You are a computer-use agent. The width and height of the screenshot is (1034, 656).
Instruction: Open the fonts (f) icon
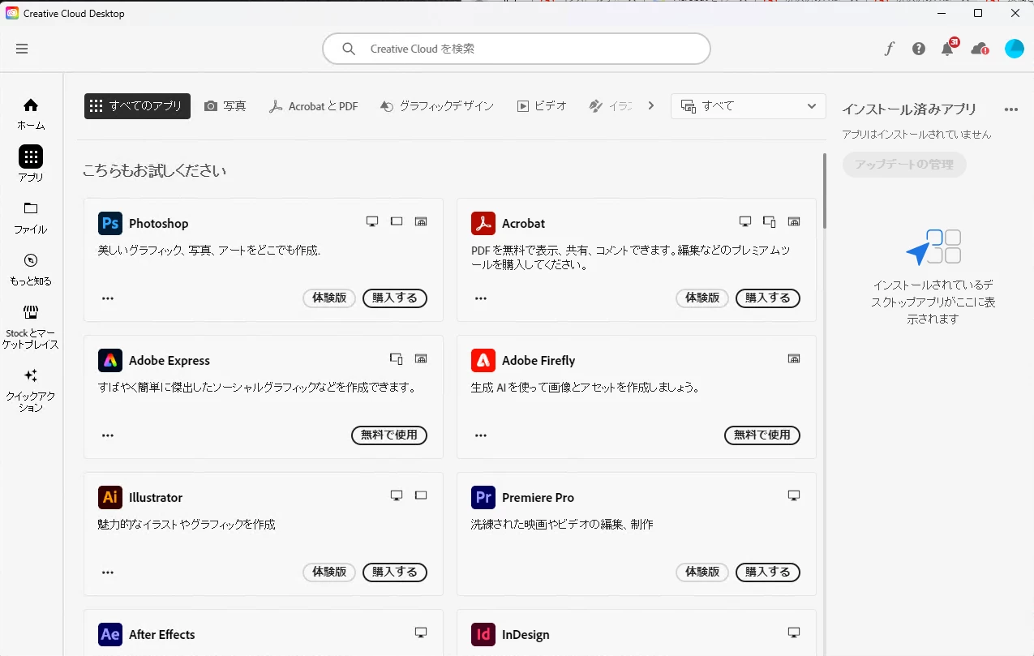point(889,49)
